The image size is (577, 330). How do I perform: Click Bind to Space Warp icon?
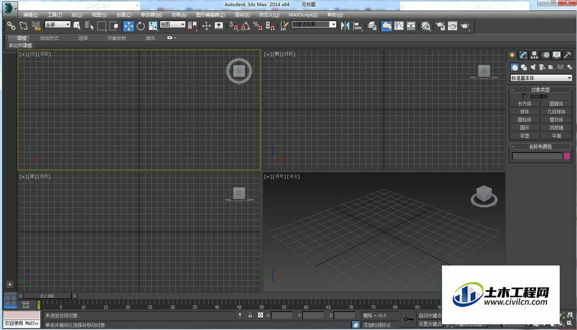point(36,26)
